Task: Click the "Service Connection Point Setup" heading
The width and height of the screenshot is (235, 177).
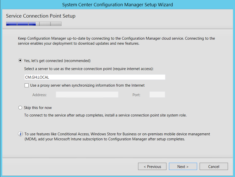Action: (41, 16)
